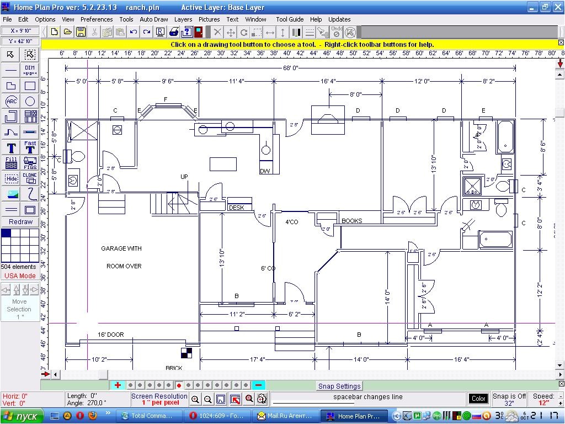Select the Hide tool
565x424 pixels.
click(x=10, y=178)
